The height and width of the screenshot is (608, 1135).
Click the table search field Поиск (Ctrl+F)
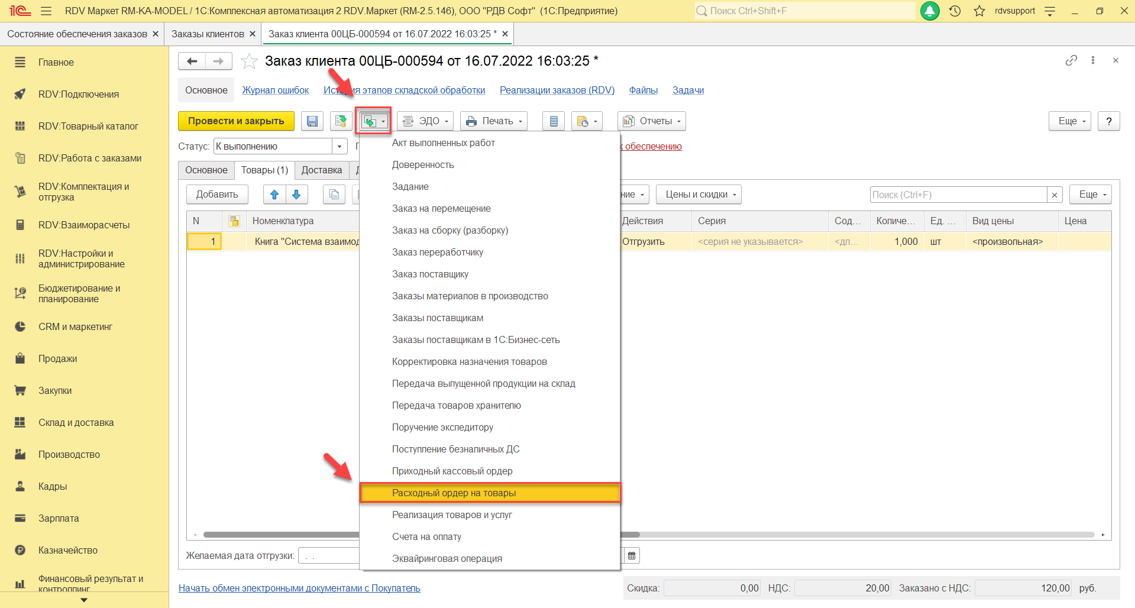pos(958,195)
